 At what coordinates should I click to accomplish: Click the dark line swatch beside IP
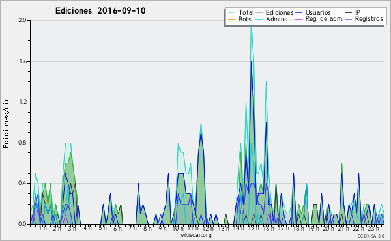point(349,13)
